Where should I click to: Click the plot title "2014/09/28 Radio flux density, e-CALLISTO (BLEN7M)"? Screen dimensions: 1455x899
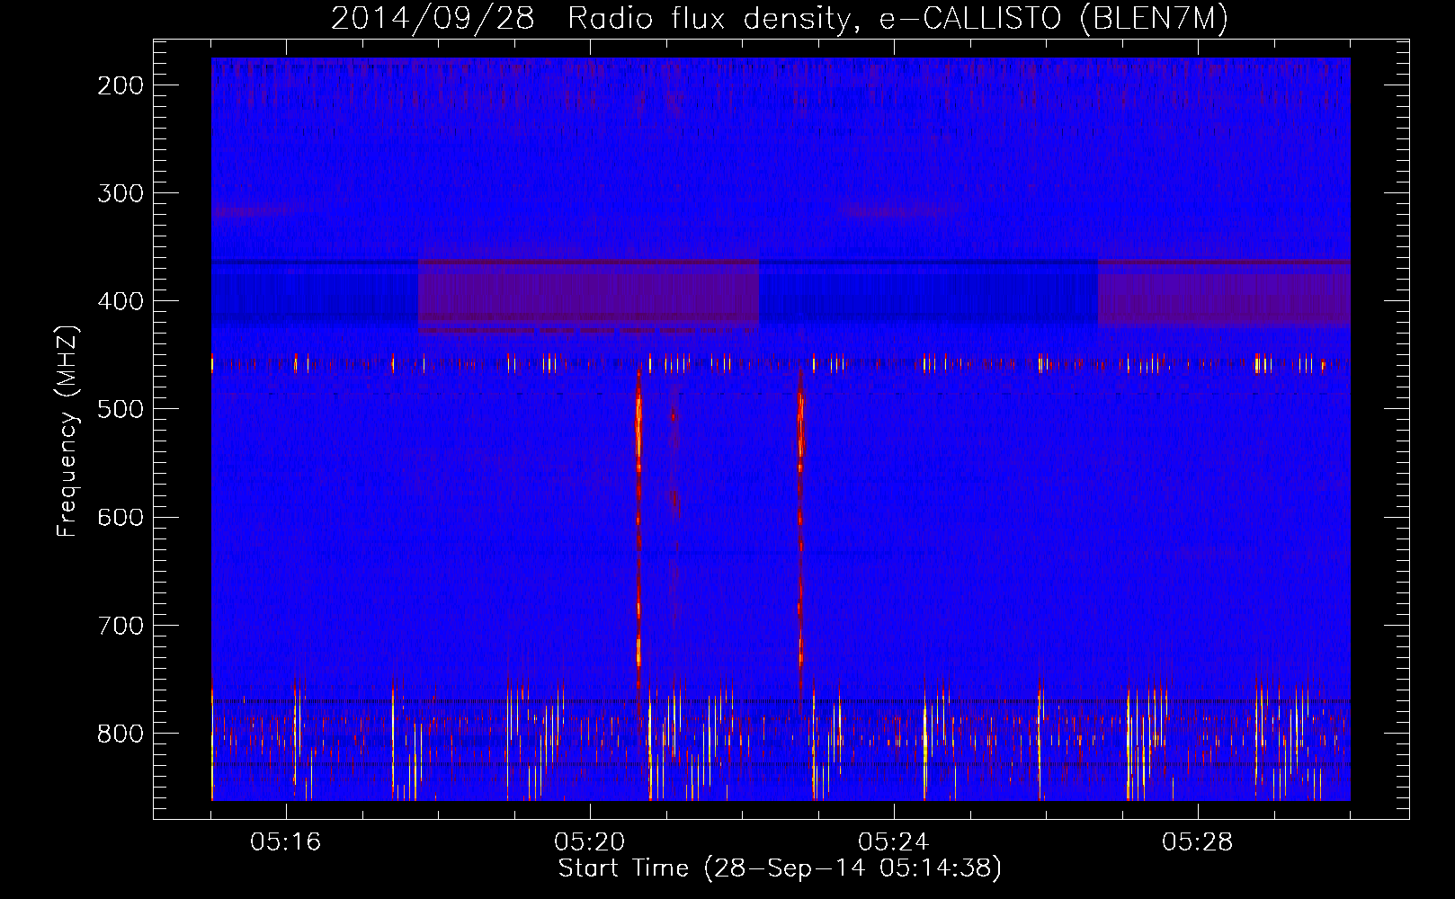[x=779, y=18]
